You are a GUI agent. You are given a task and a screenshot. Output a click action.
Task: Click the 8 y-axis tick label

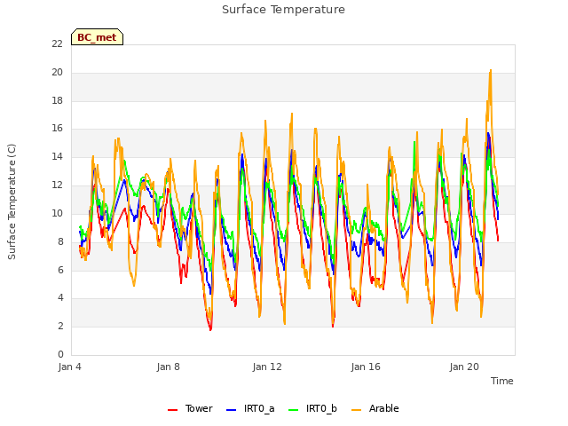click(60, 241)
